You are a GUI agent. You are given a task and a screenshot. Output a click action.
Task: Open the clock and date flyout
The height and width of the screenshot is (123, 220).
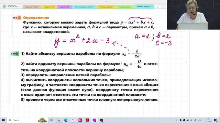pyautogui.click(x=208, y=120)
